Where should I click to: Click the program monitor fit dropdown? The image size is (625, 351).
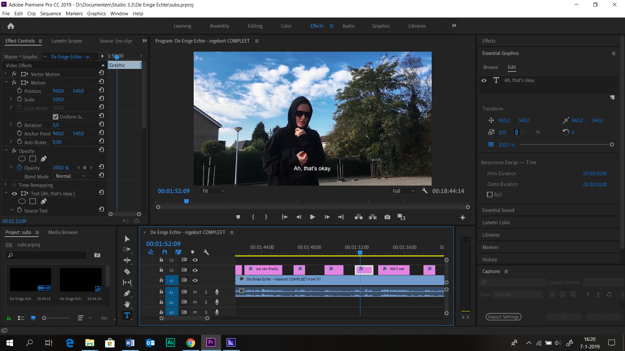212,191
